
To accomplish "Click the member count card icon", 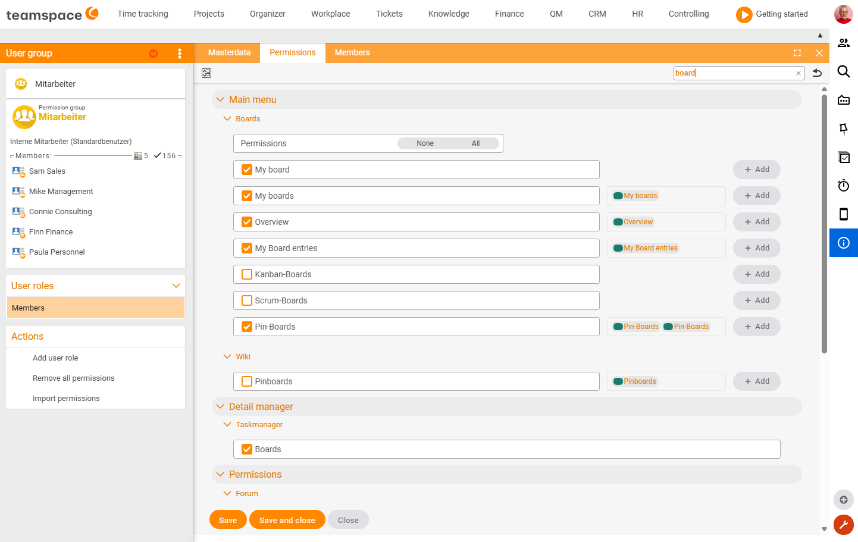I will 138,156.
